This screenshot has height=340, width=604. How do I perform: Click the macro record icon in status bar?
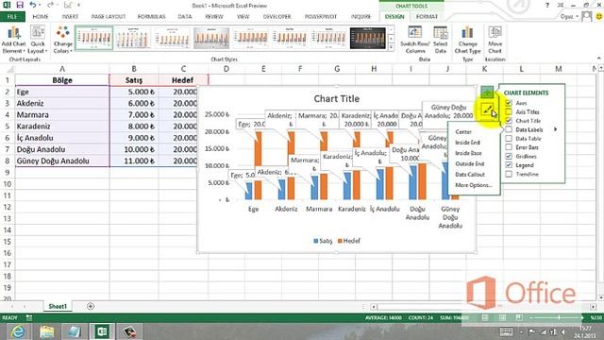pos(29,318)
